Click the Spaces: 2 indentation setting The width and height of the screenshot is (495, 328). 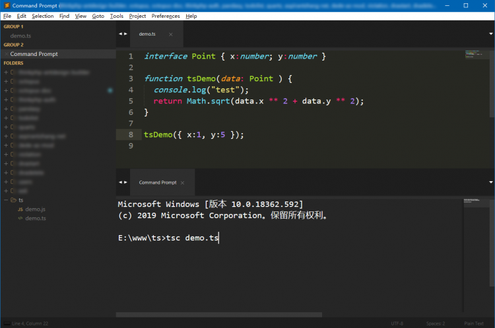435,323
